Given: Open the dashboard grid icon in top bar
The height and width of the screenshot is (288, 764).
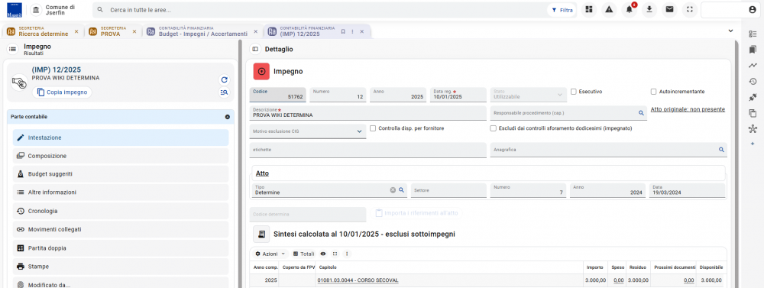Looking at the screenshot, I should (x=588, y=10).
